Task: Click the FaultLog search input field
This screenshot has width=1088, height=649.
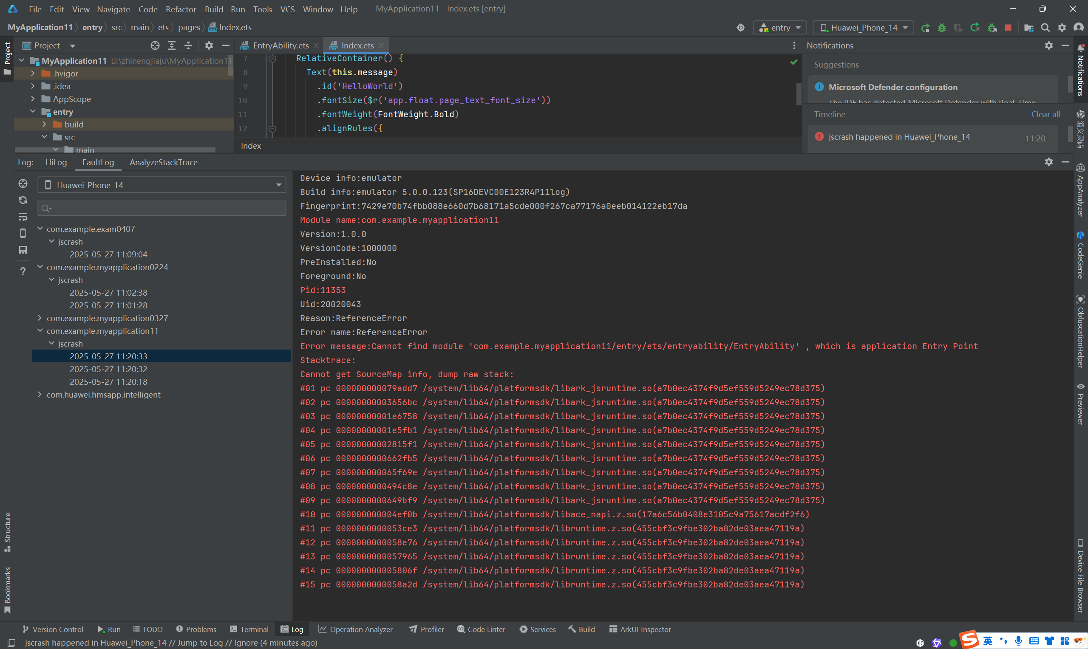Action: [162, 208]
